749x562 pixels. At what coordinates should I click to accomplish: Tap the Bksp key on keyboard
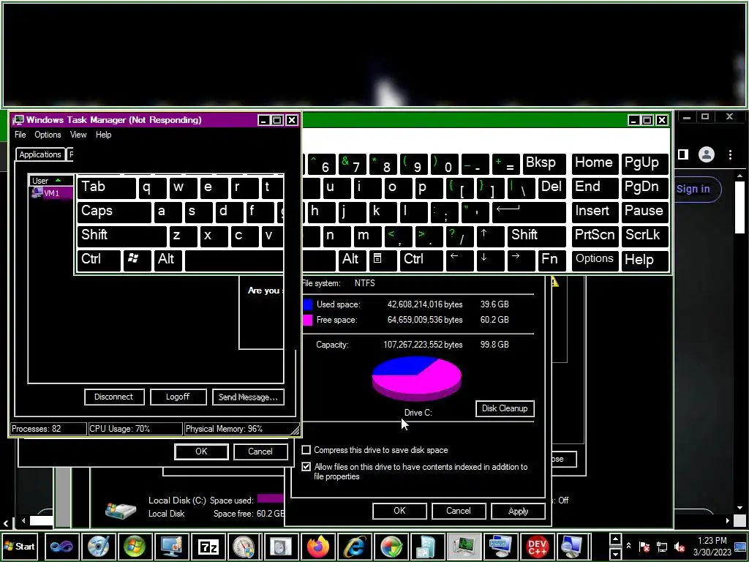[544, 163]
